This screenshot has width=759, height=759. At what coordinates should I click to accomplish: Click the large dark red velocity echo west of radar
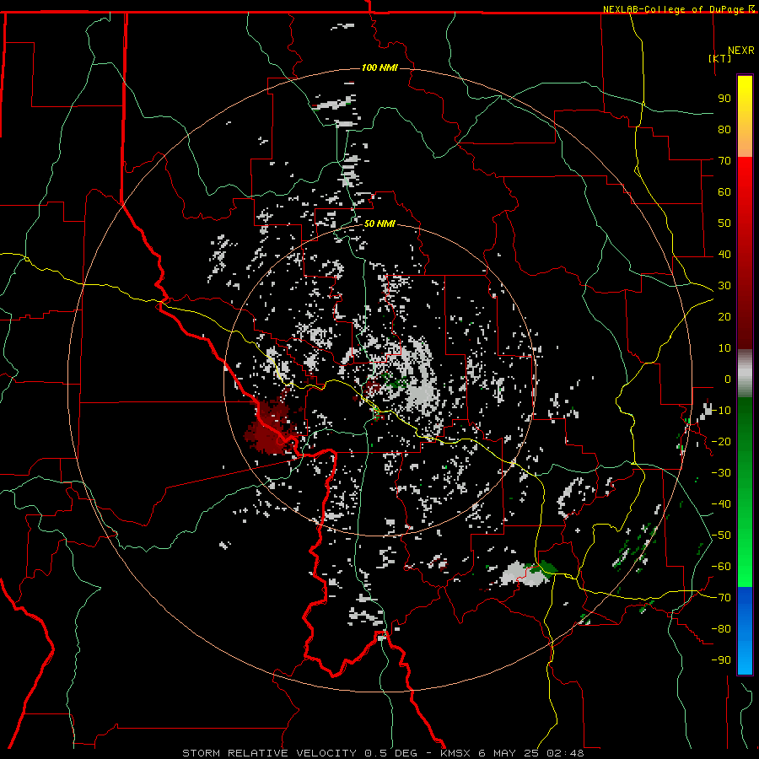272,426
